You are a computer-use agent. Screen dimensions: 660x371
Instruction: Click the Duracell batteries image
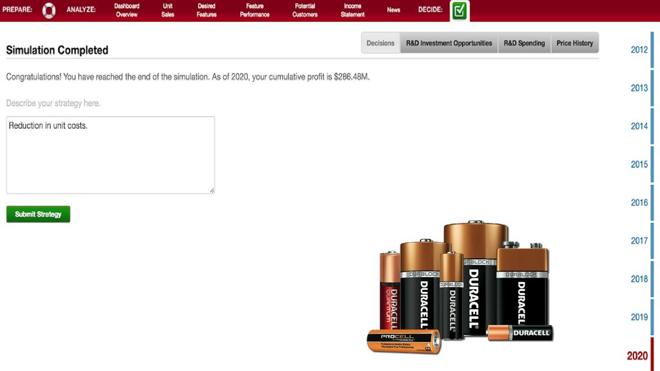coord(460,287)
